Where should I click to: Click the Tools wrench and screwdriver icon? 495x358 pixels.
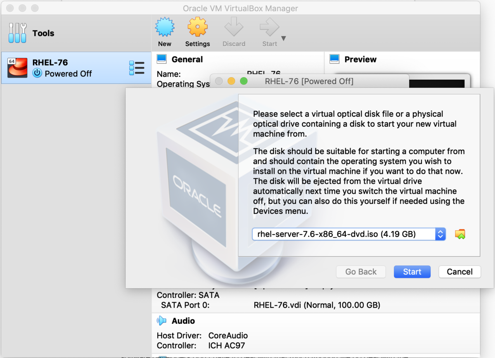tap(18, 33)
